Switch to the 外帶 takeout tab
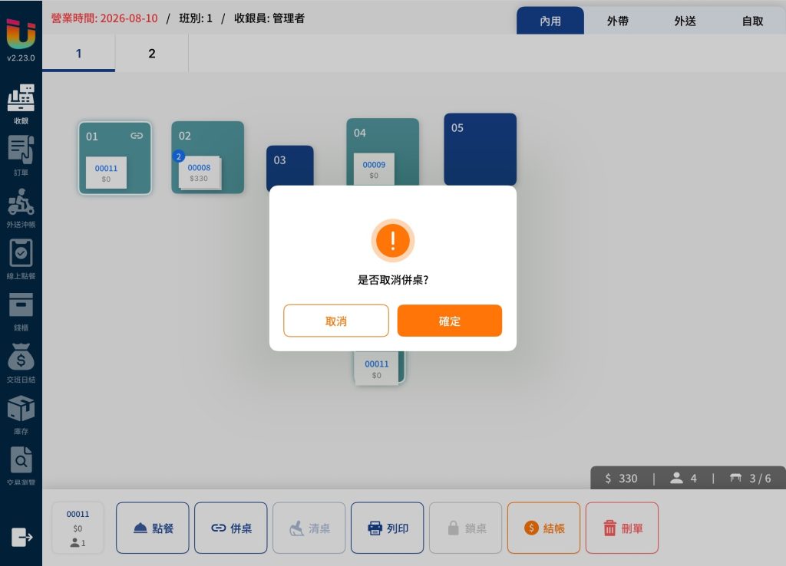Viewport: 786px width, 566px height. 618,21
